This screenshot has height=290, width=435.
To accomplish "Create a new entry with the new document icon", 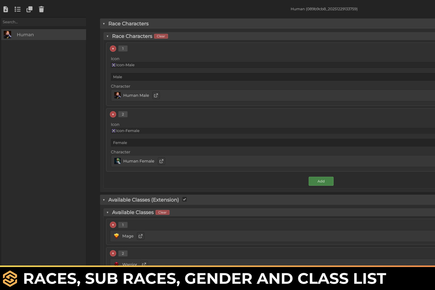I will click(5, 9).
